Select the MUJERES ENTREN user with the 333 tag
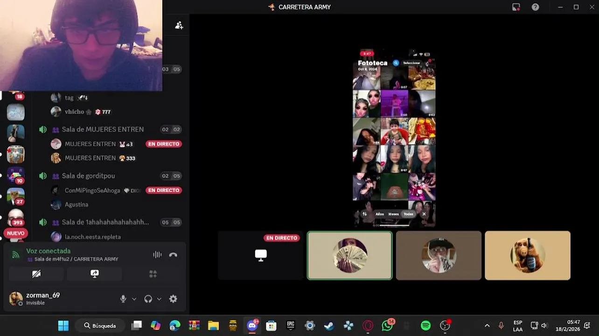 click(93, 158)
